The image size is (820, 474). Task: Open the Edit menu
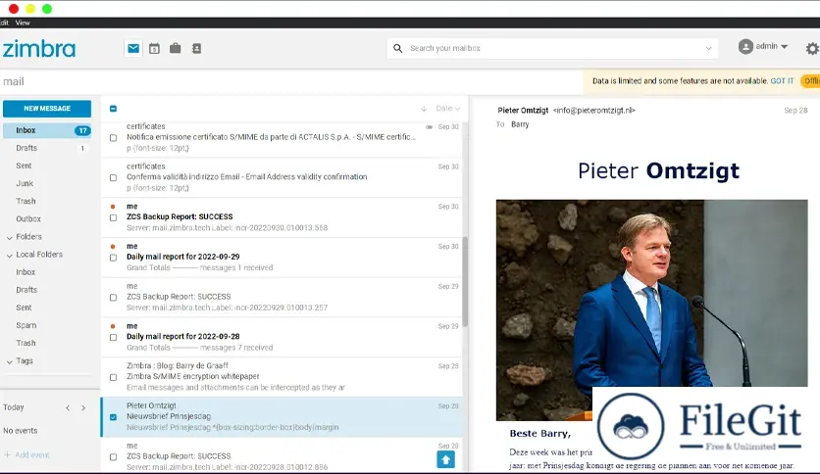(4, 23)
